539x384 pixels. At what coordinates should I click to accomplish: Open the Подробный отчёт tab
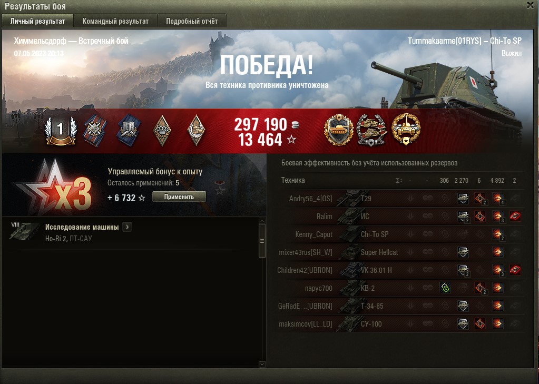click(x=192, y=21)
